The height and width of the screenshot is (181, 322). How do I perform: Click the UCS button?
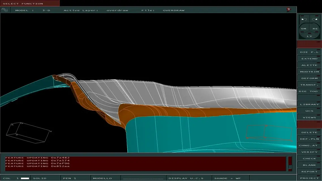pyautogui.click(x=309, y=111)
